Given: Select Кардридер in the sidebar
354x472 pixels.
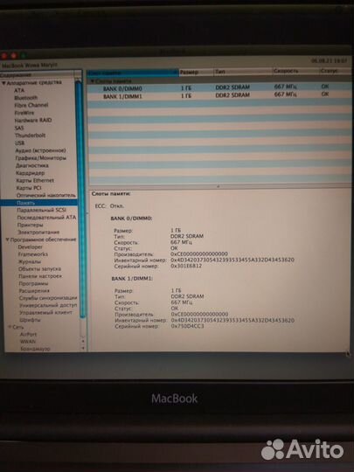Looking at the screenshot, I should point(30,173).
